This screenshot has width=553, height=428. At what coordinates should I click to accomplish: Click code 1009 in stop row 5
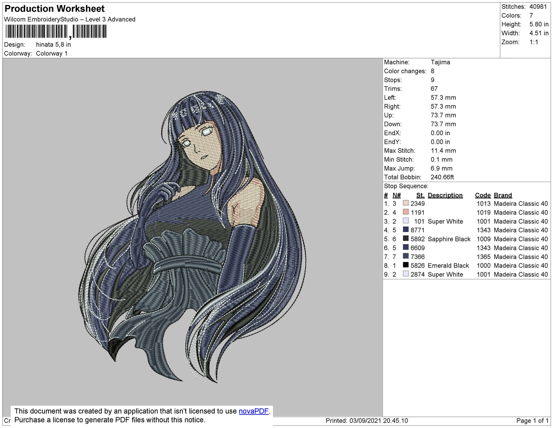pos(483,239)
